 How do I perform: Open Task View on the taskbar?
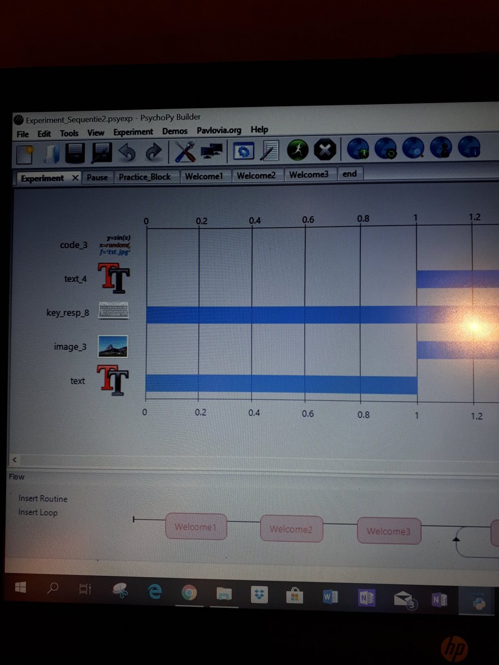tap(85, 590)
